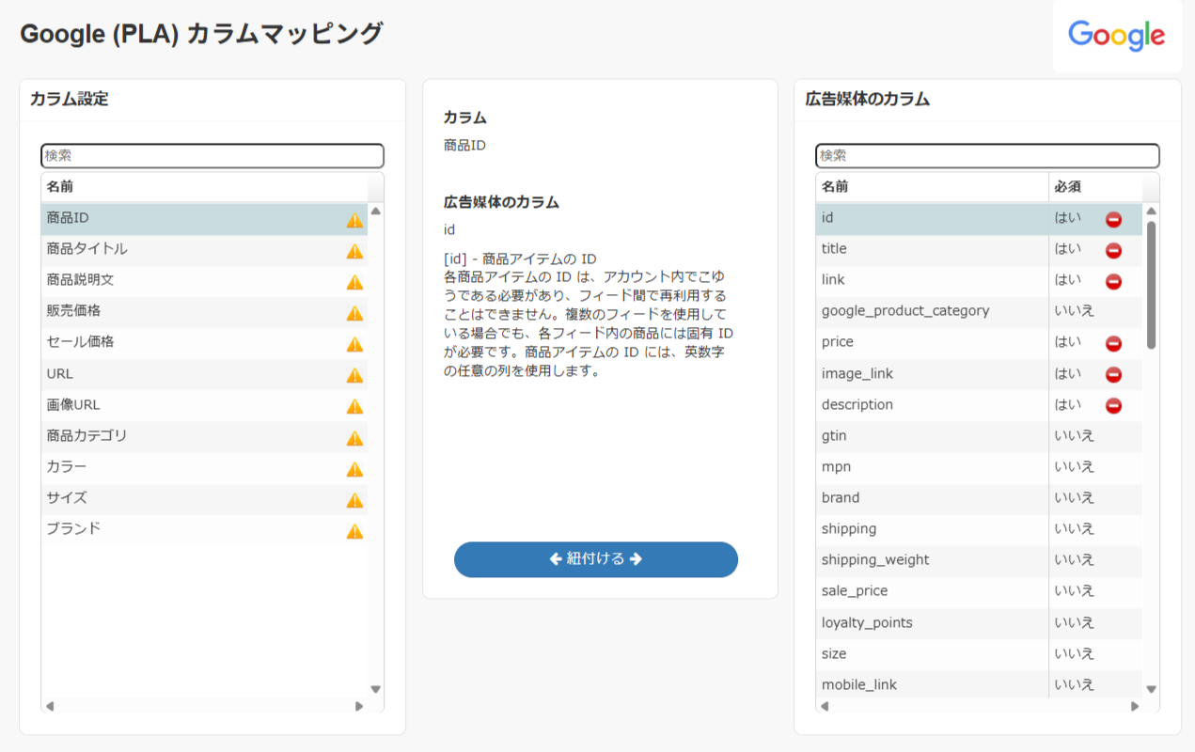
Task: Select loyalty_points in the ad columns list
Action: click(x=979, y=623)
